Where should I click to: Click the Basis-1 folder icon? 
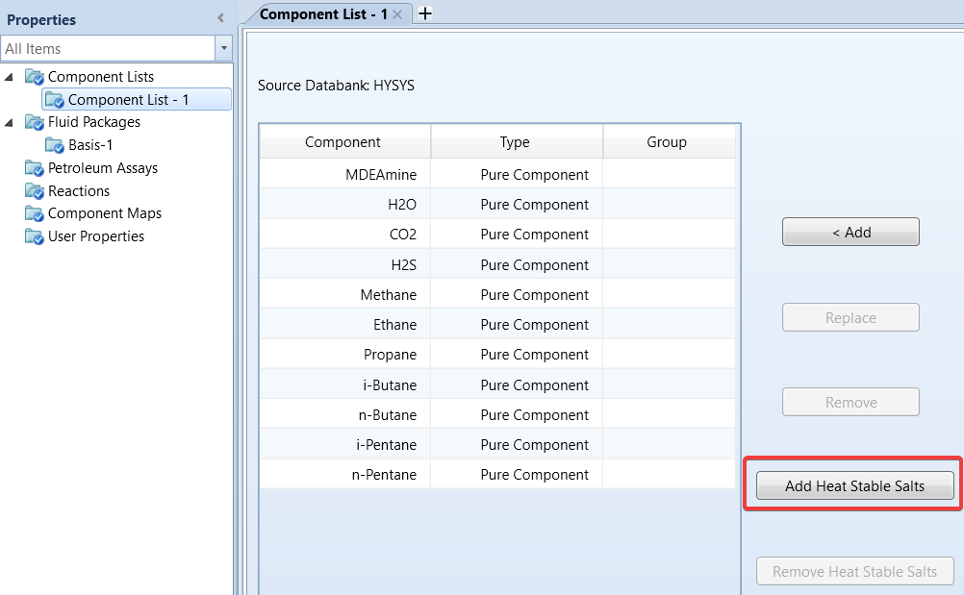click(55, 145)
